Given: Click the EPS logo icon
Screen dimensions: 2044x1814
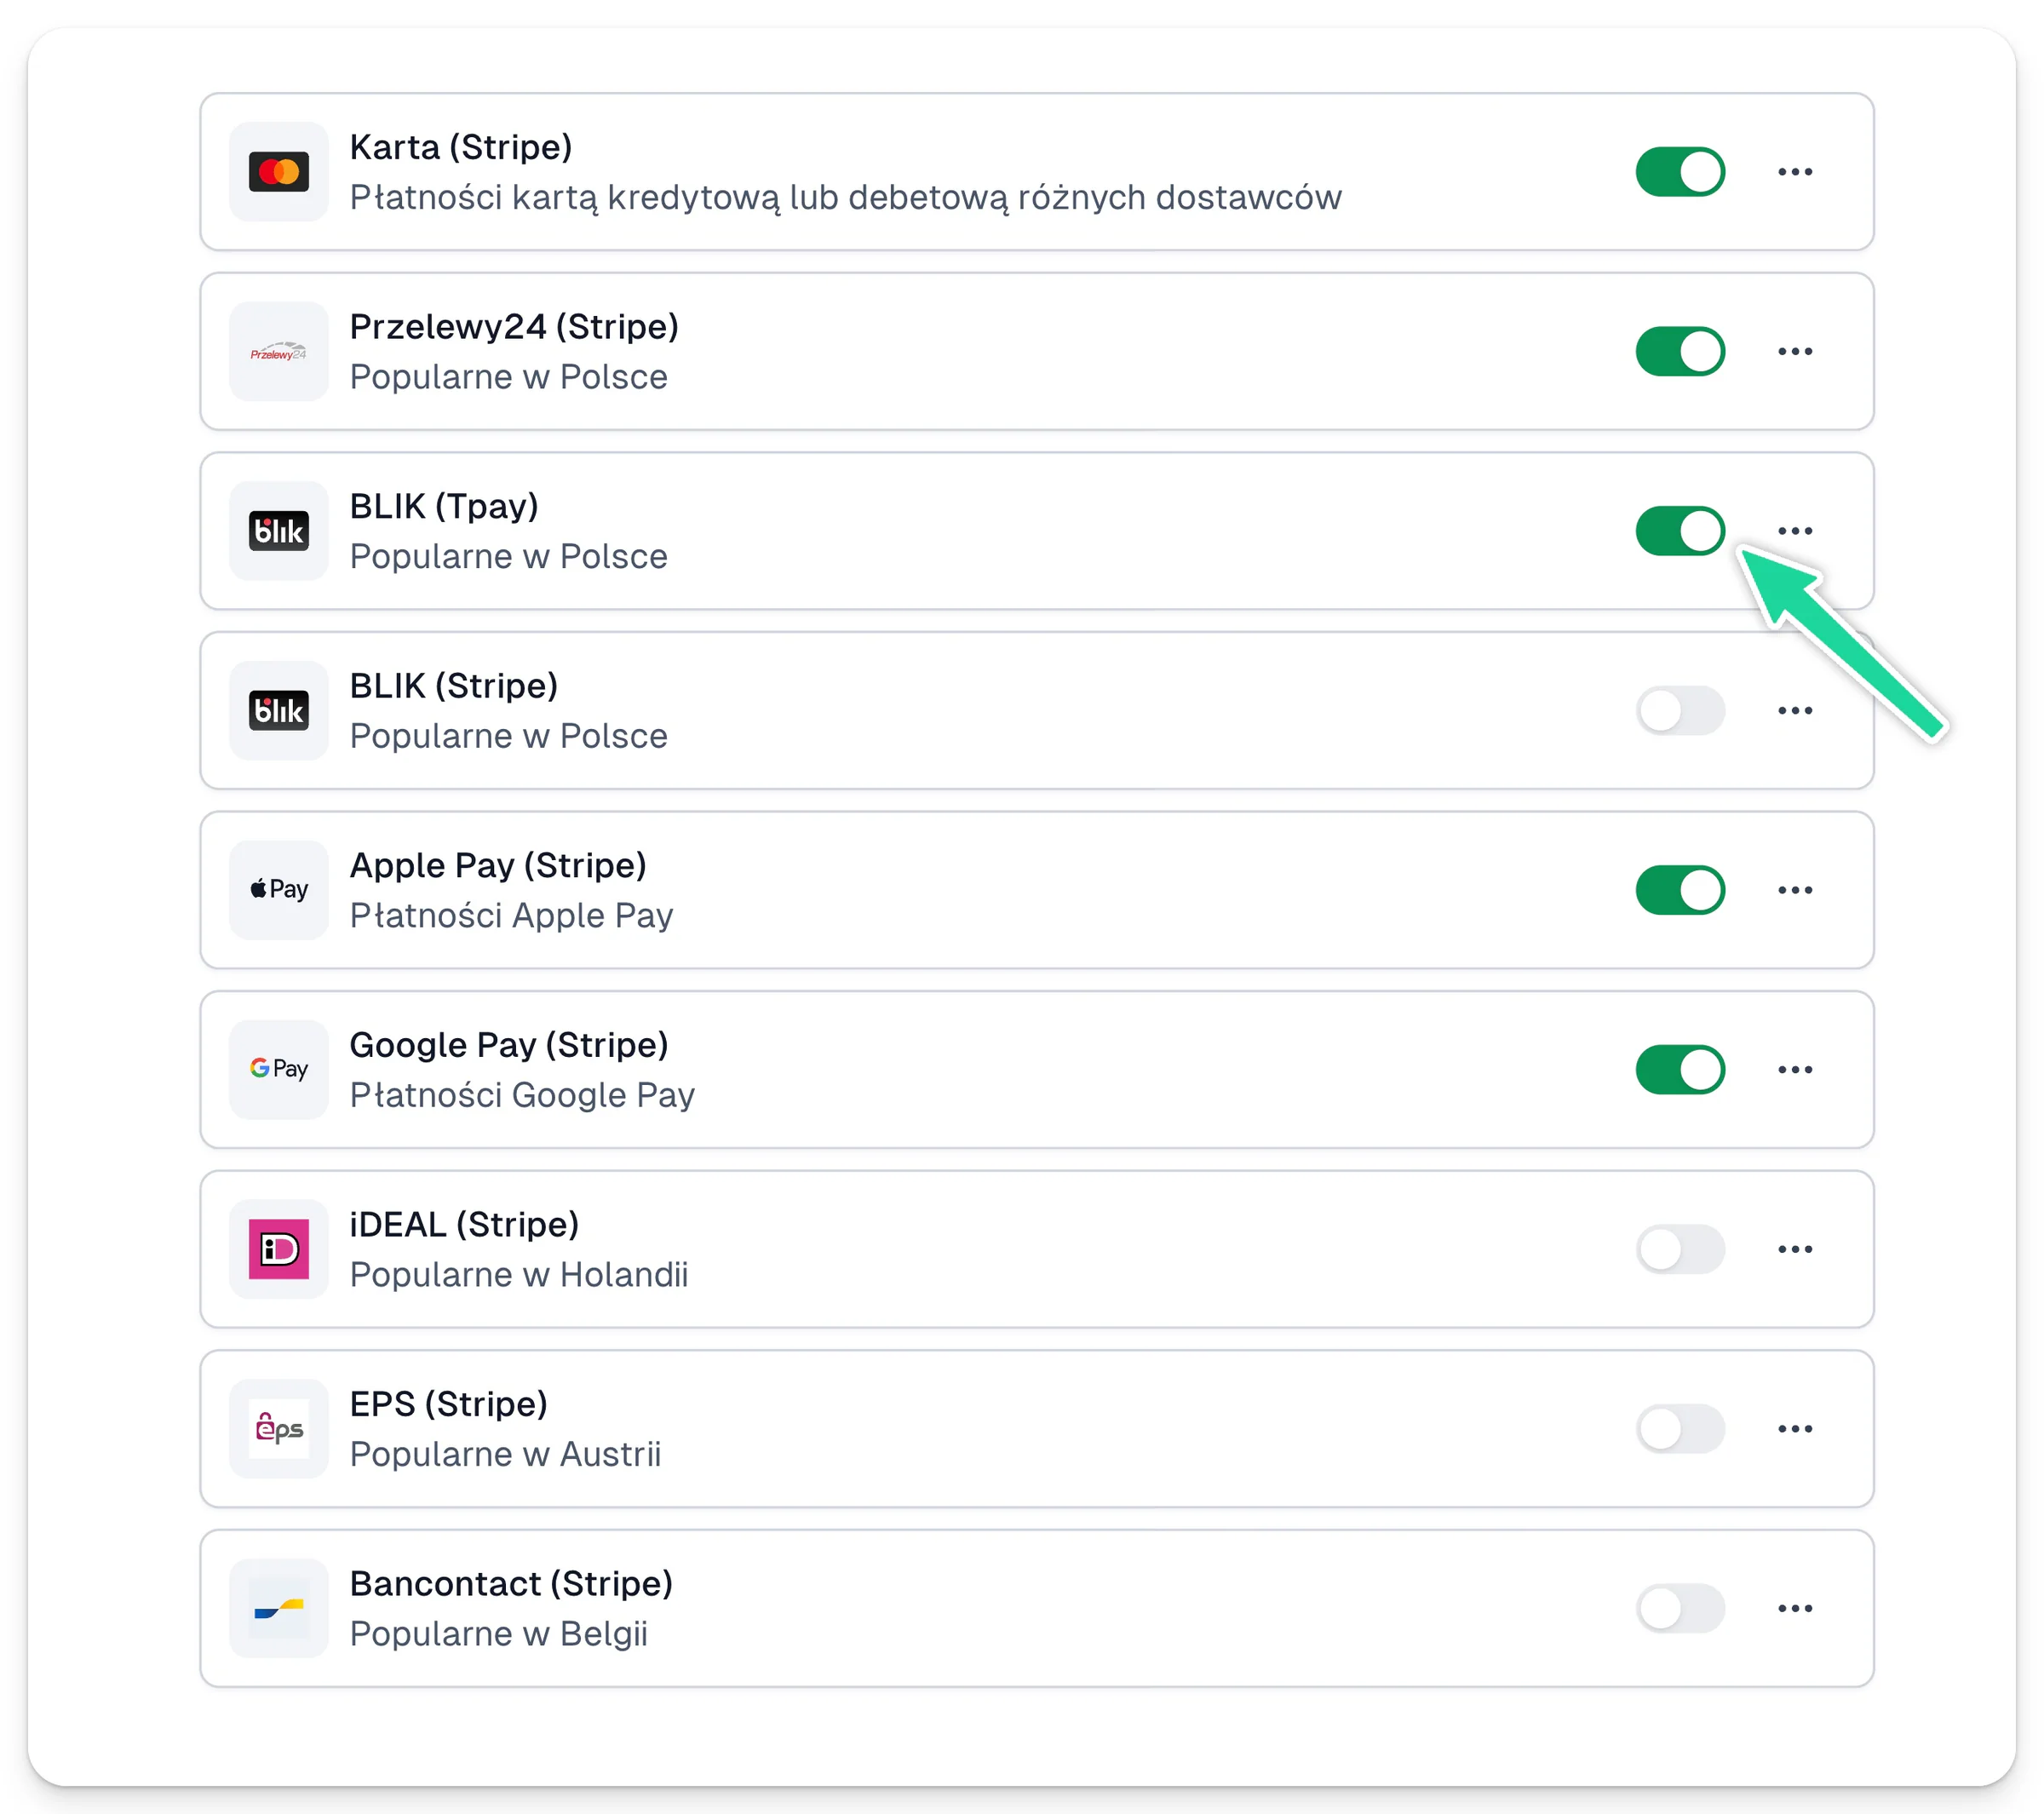Looking at the screenshot, I should pos(279,1429).
